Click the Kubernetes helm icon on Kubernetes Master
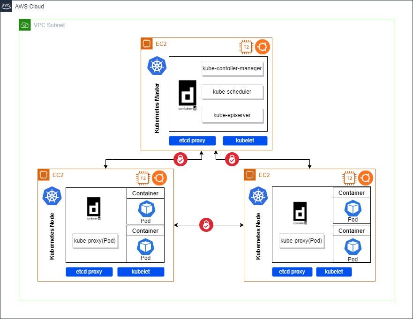The width and height of the screenshot is (413, 319). pyautogui.click(x=157, y=66)
